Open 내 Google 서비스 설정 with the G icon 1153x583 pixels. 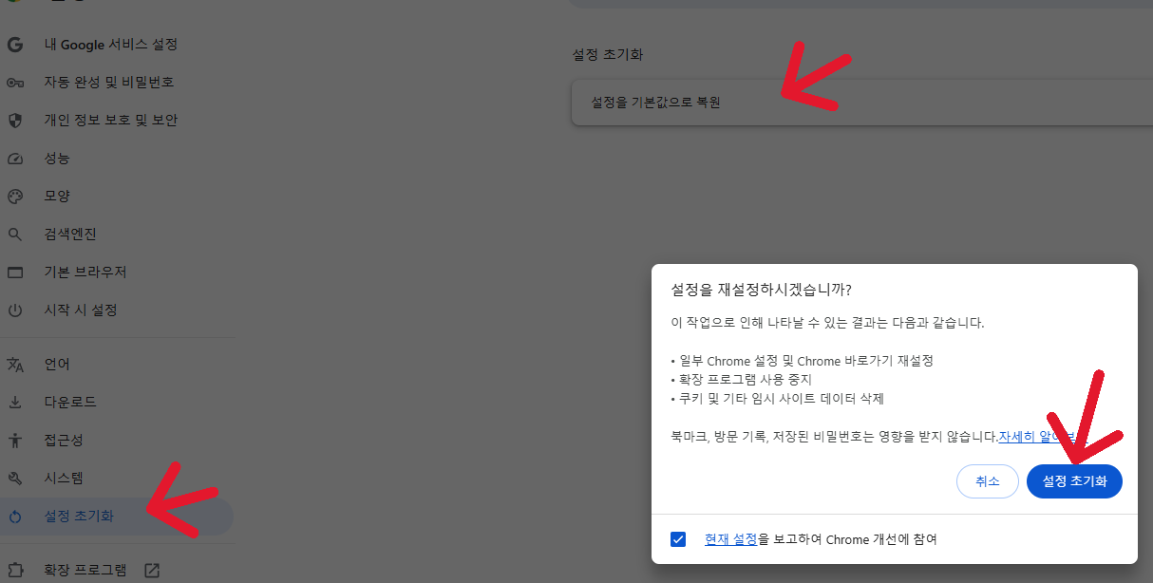pos(14,44)
